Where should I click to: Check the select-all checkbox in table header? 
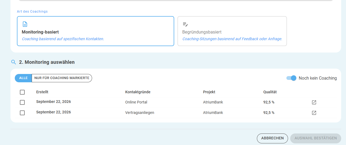click(22, 92)
